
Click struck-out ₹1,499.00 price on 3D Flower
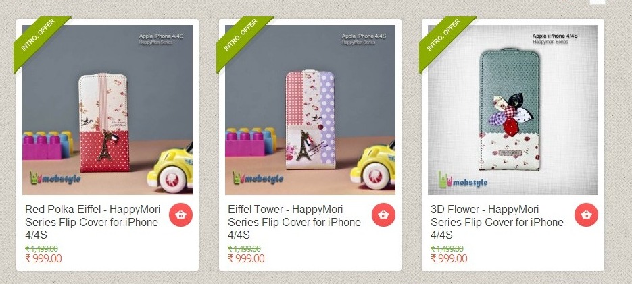pyautogui.click(x=447, y=249)
